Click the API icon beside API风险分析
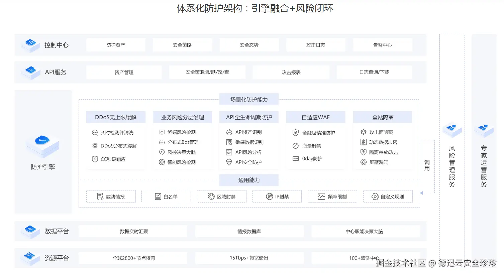This screenshot has width=504, height=275. click(229, 152)
